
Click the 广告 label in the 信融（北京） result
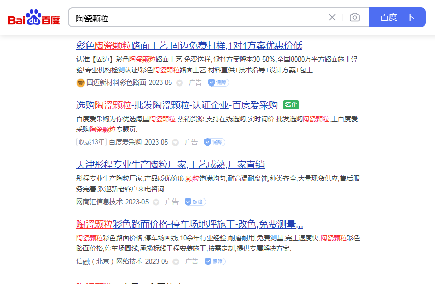192,261
